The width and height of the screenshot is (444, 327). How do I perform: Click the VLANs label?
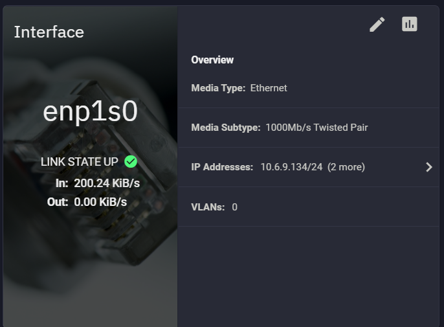coord(208,207)
